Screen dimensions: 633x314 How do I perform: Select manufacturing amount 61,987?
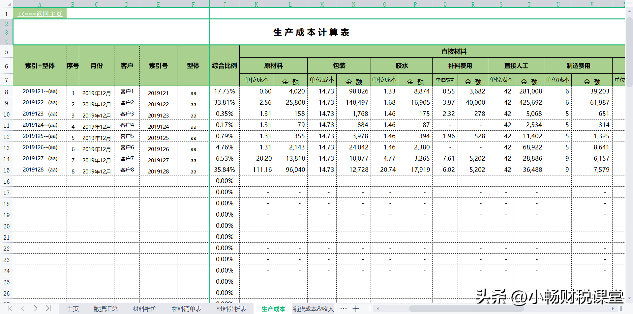click(592, 103)
